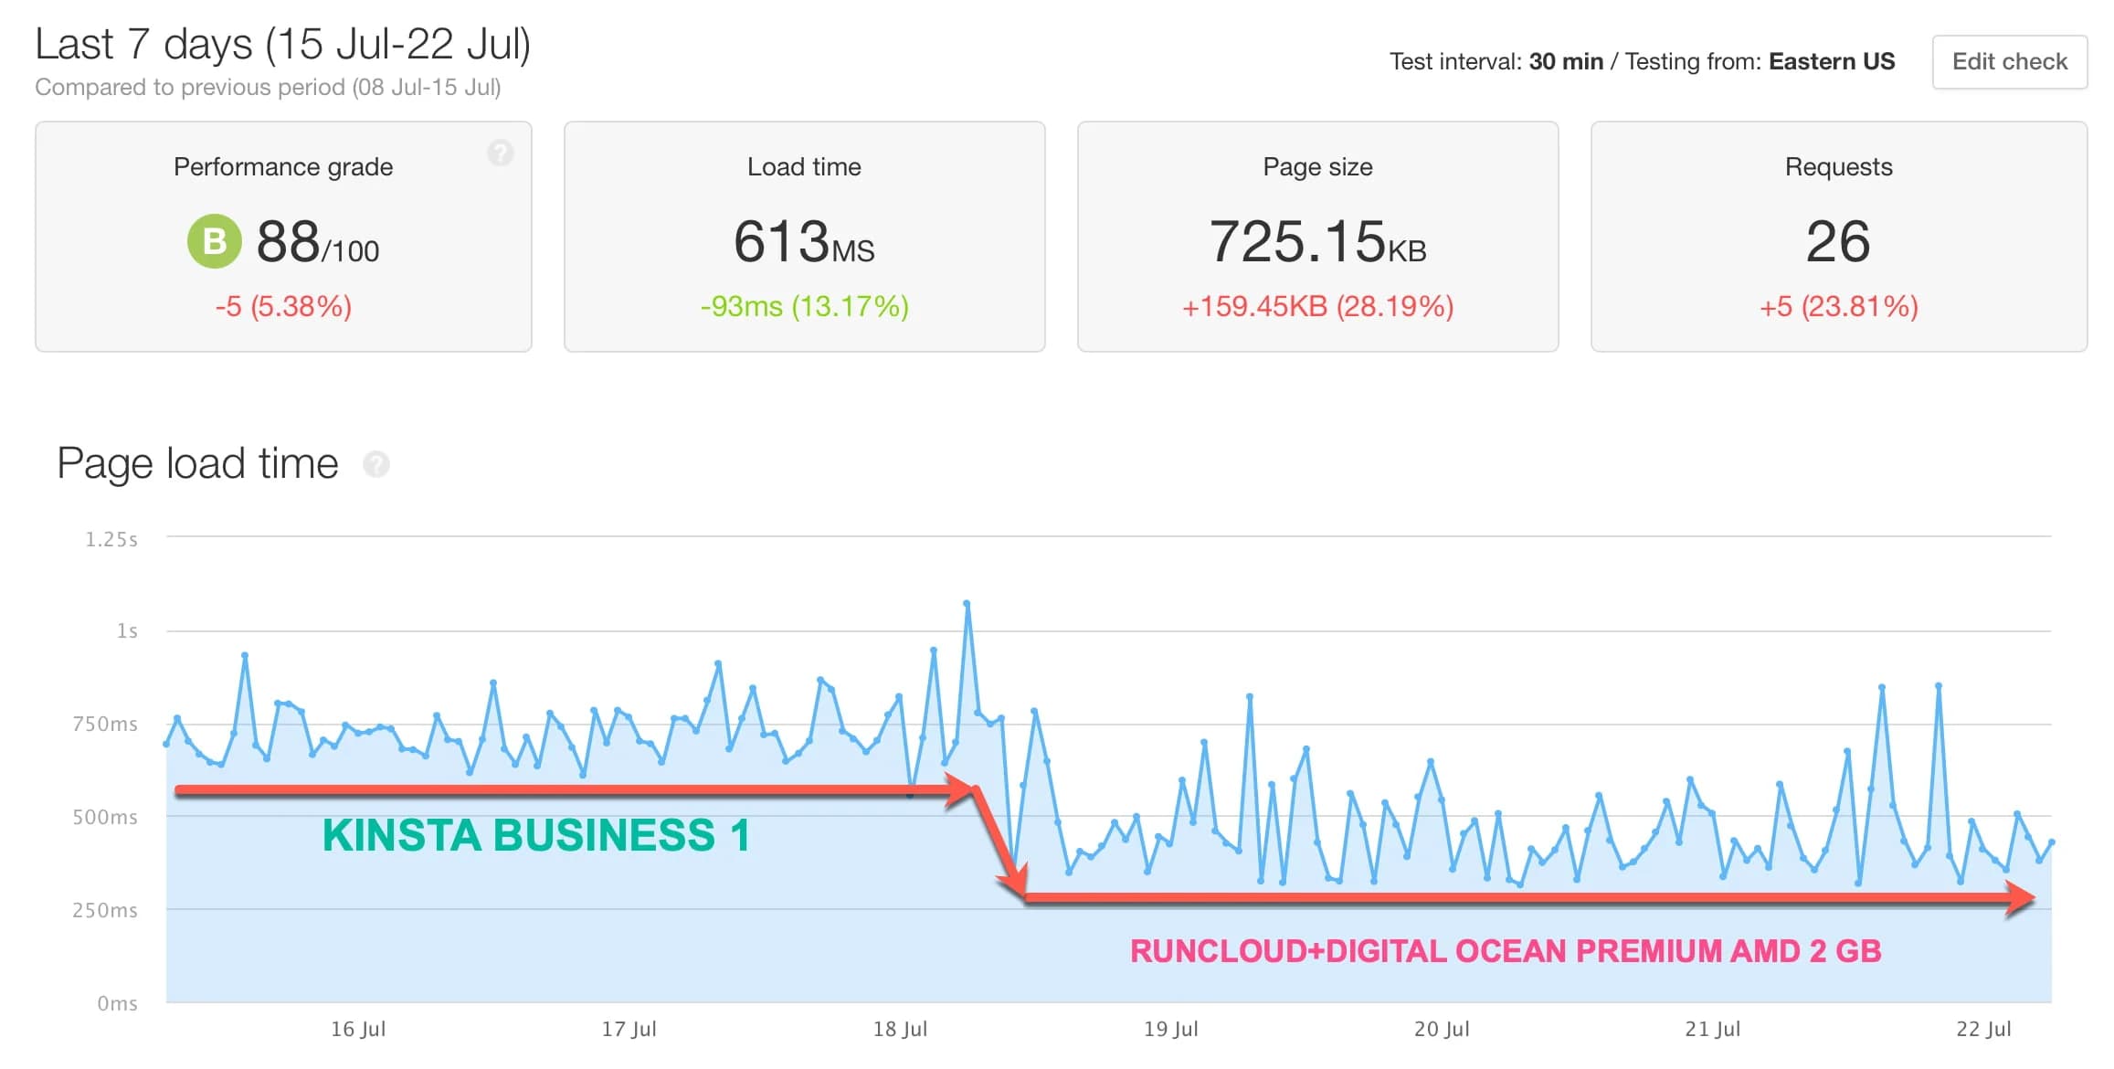
Task: Click the Last 7 days heading
Action: click(x=283, y=44)
